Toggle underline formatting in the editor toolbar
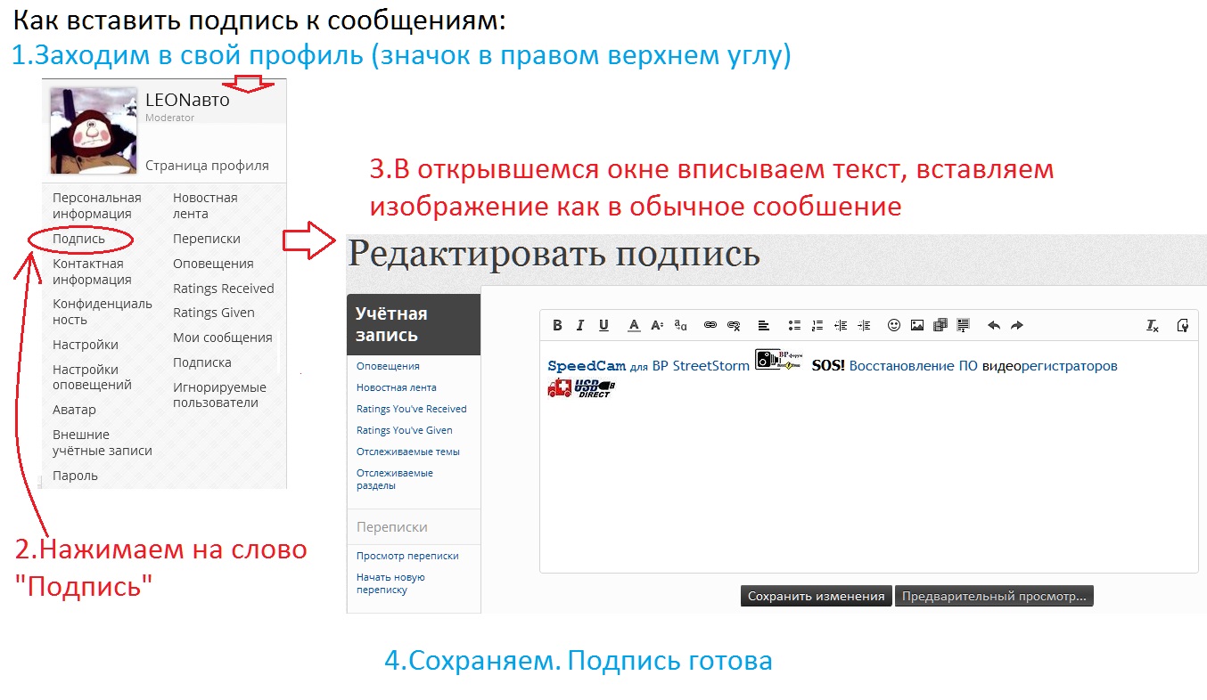 (x=603, y=326)
